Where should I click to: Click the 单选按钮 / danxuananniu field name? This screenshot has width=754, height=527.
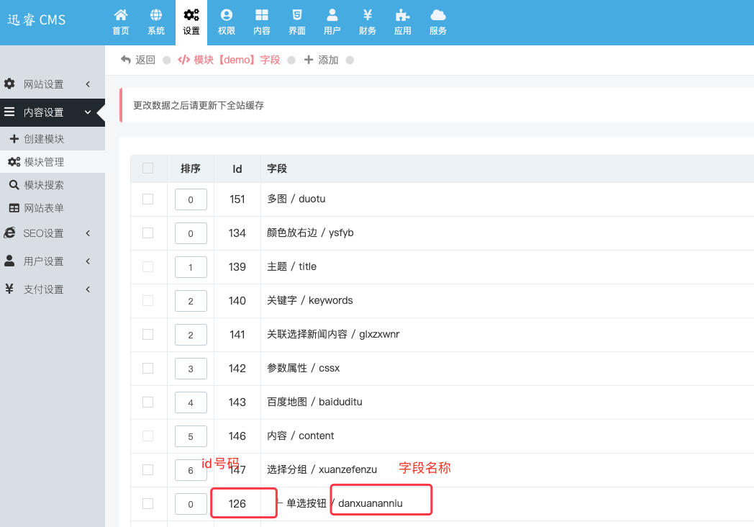click(x=345, y=503)
